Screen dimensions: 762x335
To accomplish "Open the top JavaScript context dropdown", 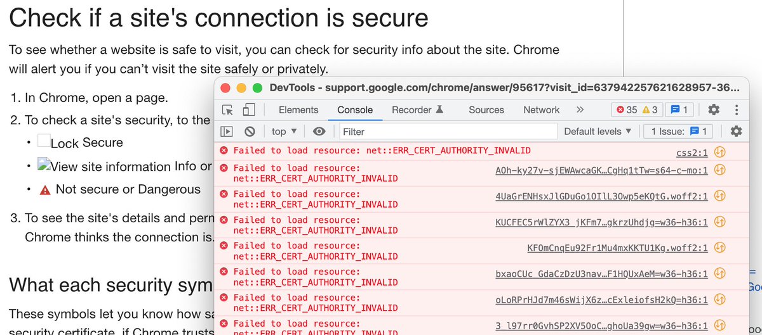I will [x=284, y=132].
